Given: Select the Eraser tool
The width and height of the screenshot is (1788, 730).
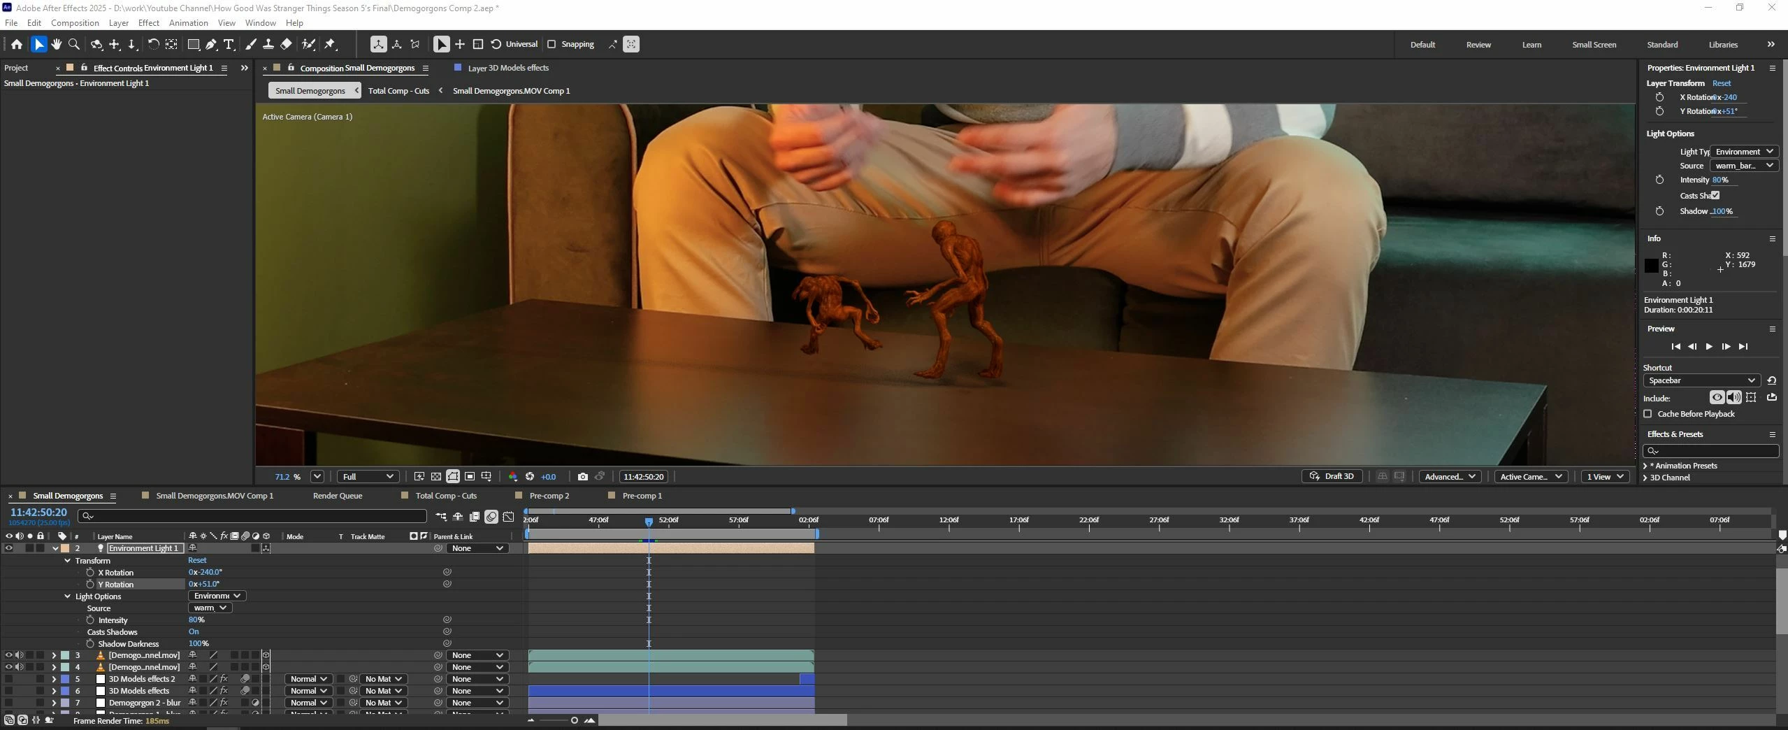Looking at the screenshot, I should click(x=286, y=44).
